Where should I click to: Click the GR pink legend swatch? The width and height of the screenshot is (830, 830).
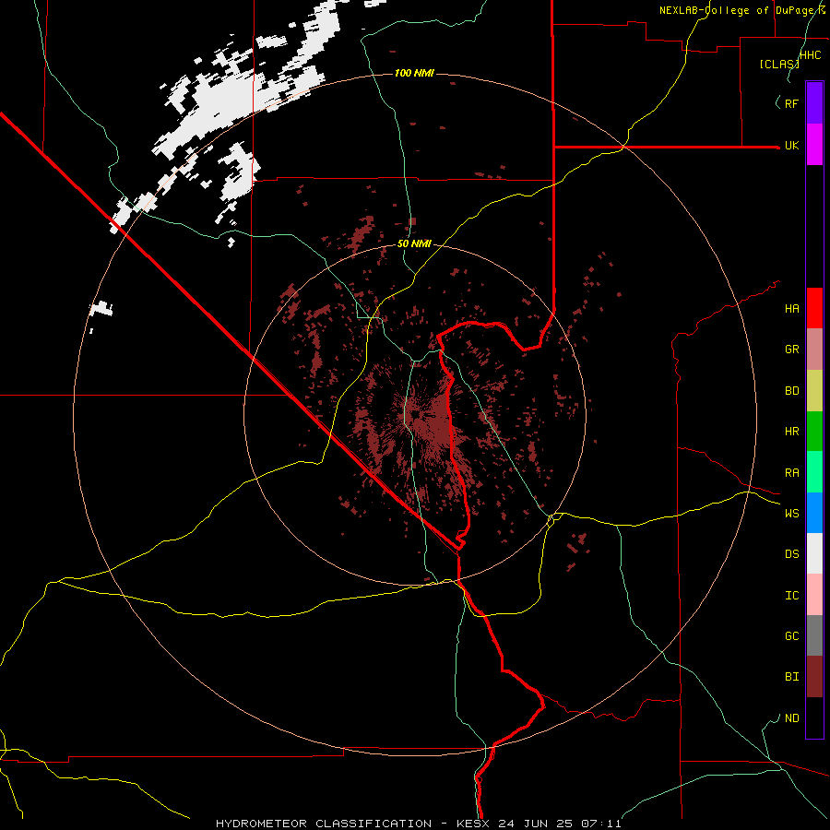[814, 350]
